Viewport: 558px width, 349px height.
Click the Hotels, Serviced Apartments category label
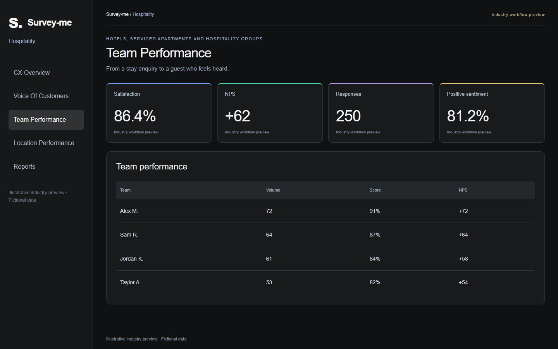[x=184, y=39]
